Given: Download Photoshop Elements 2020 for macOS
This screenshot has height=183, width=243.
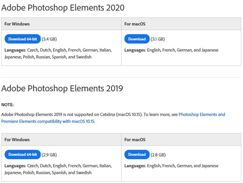Looking at the screenshot, I should (137, 39).
